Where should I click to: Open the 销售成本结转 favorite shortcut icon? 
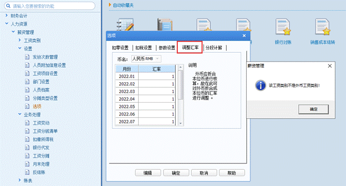(x=323, y=27)
